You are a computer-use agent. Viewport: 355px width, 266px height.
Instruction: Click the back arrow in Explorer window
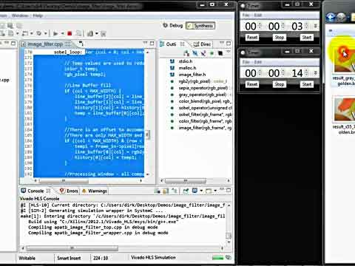331,17
